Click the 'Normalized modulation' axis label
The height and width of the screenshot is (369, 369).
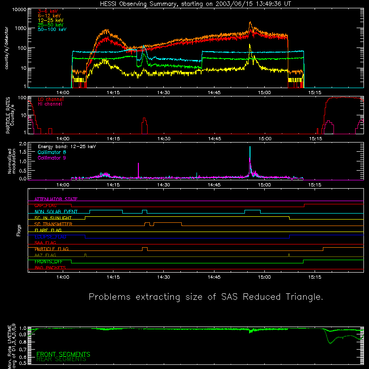[12, 161]
